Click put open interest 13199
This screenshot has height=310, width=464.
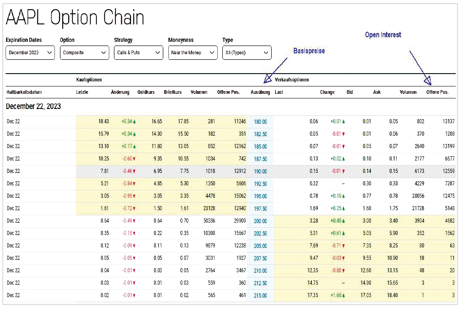pyautogui.click(x=449, y=146)
